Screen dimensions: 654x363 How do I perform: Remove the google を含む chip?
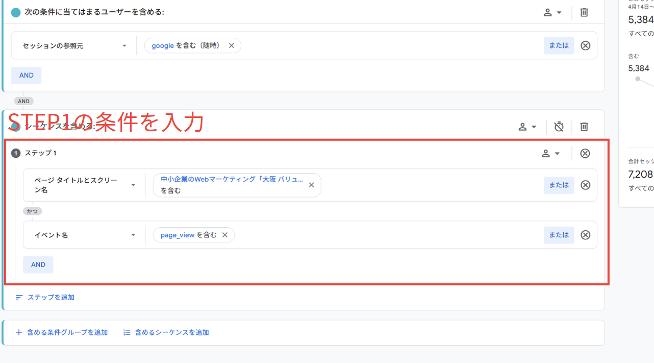pos(232,45)
